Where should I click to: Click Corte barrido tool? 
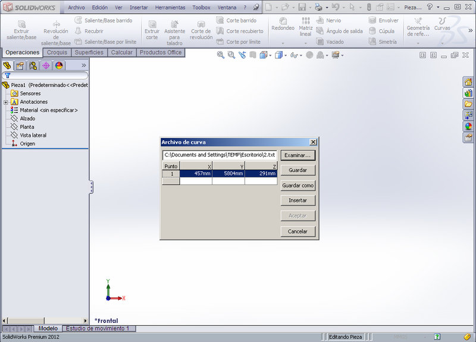point(236,20)
